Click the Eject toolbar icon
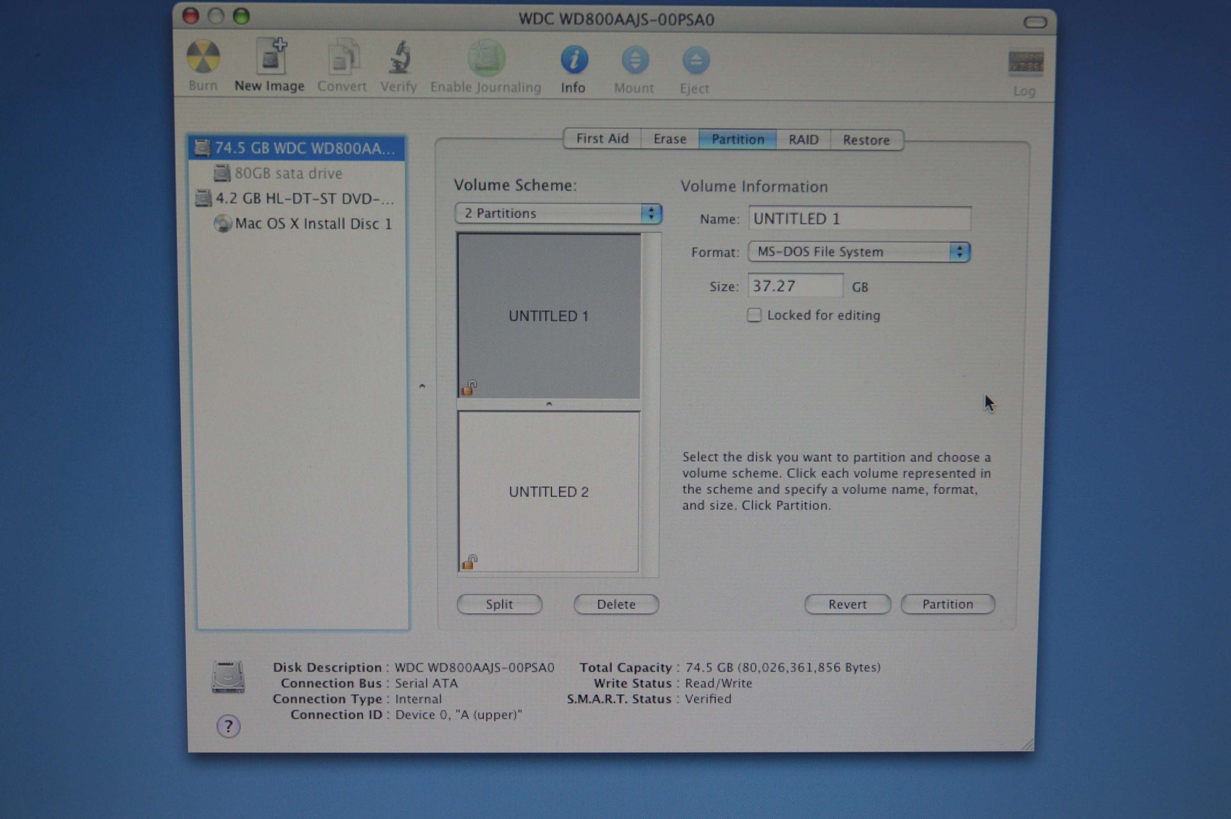 (696, 61)
